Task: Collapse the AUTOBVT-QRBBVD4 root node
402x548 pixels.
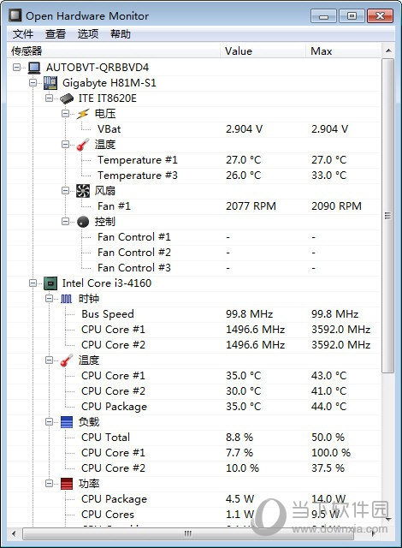Action: pyautogui.click(x=17, y=67)
